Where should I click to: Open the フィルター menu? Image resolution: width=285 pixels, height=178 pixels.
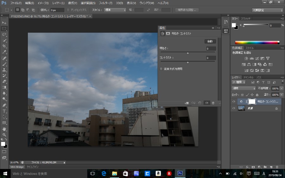point(105,3)
